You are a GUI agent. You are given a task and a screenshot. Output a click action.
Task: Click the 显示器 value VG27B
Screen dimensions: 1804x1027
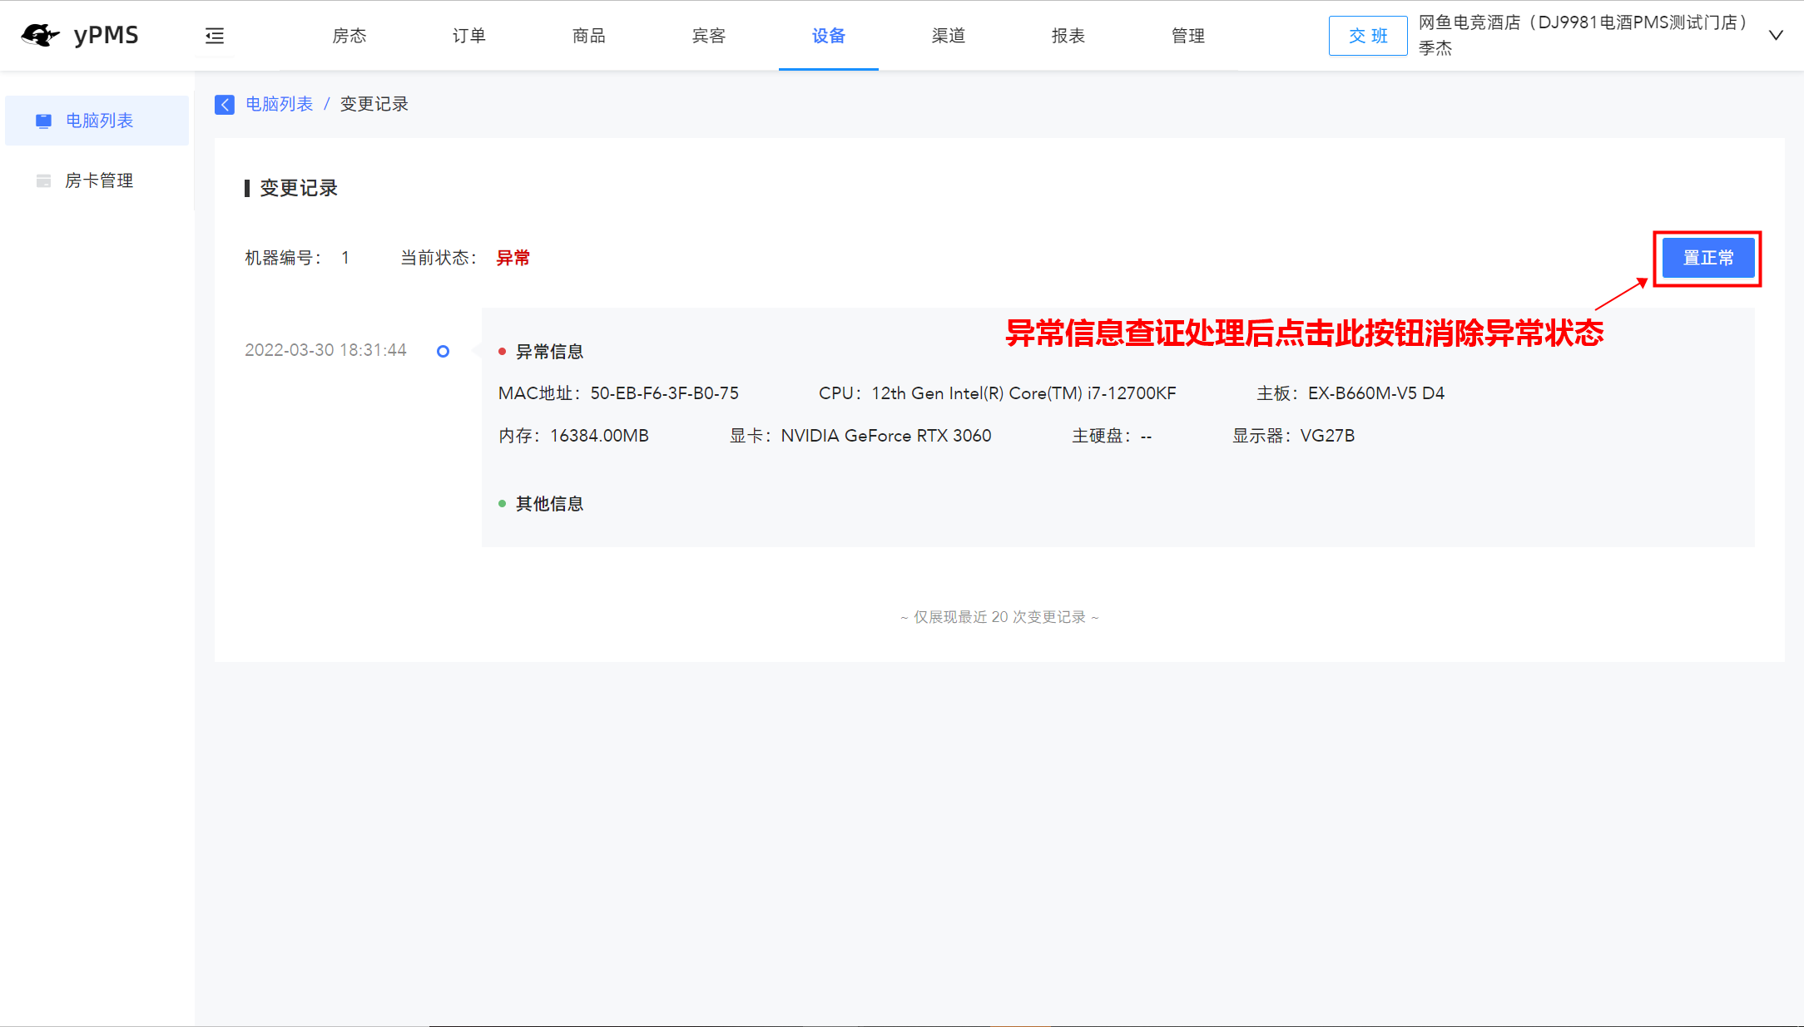coord(1327,436)
